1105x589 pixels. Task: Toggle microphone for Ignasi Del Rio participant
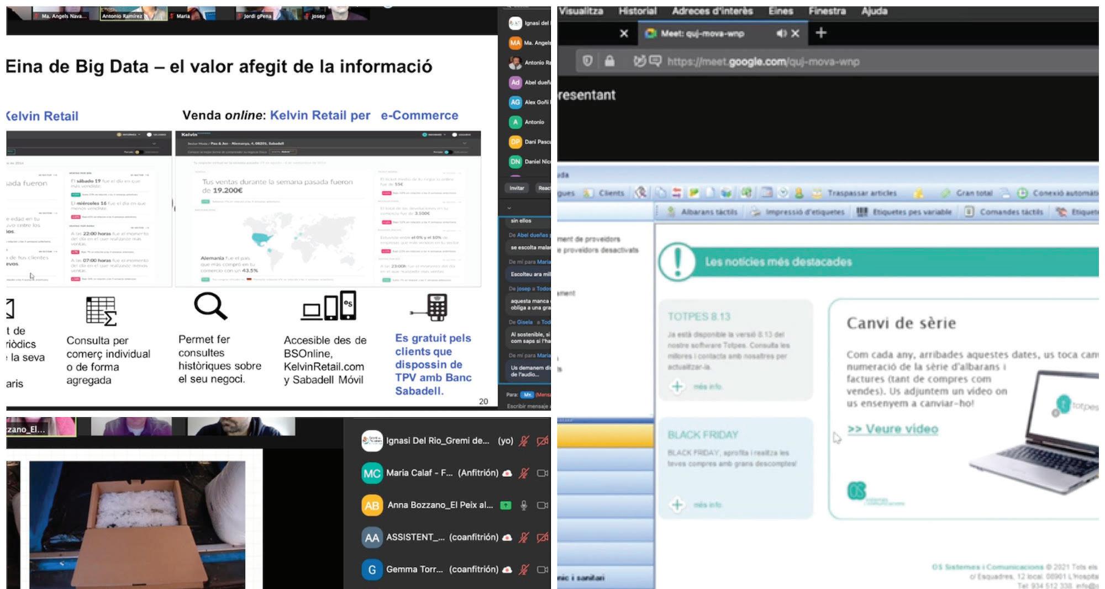(x=524, y=441)
